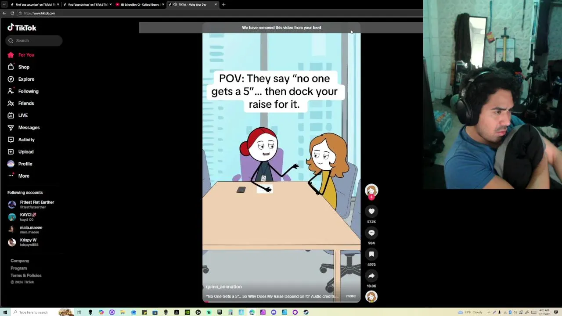Image resolution: width=562 pixels, height=316 pixels.
Task: Click the TikTok logo
Action: click(22, 27)
